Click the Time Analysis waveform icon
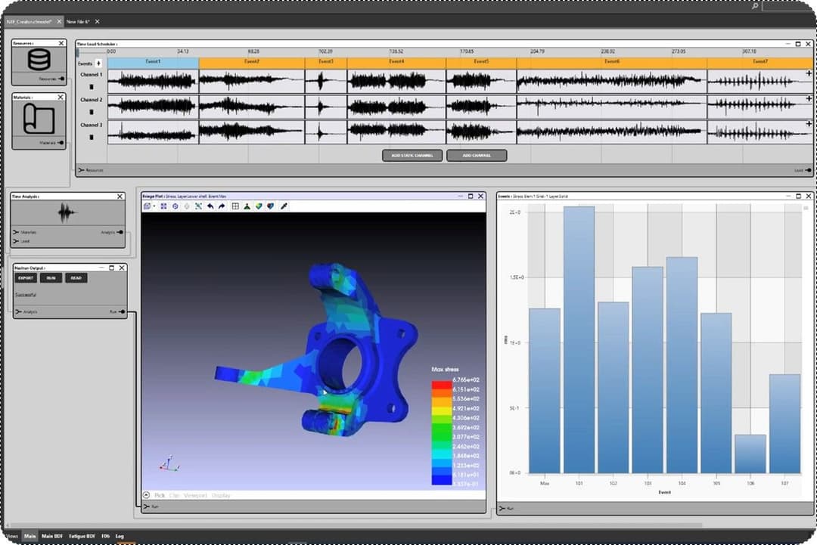The height and width of the screenshot is (545, 817). pos(67,214)
